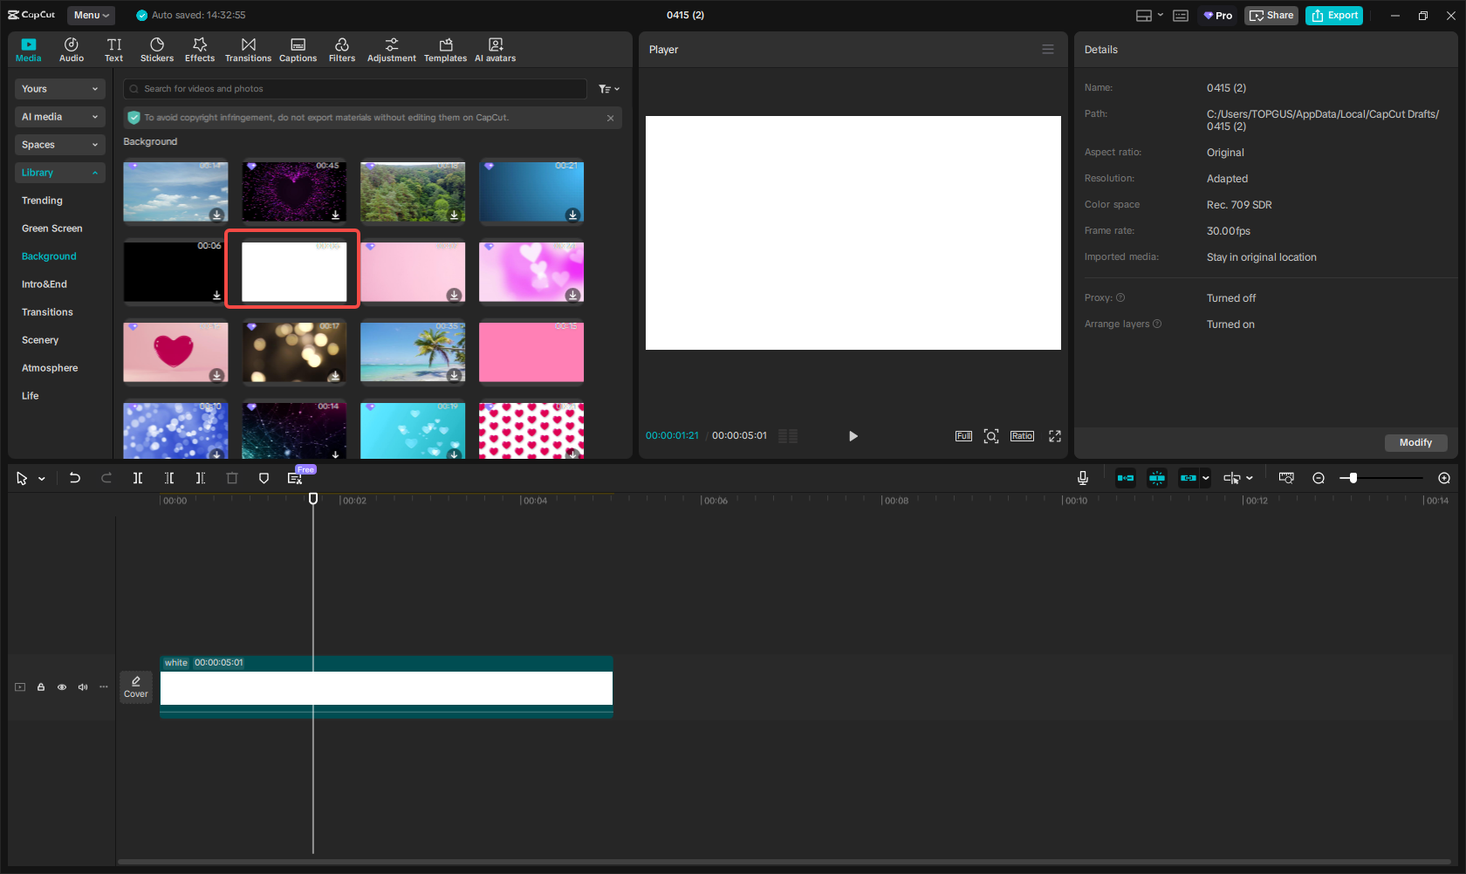The width and height of the screenshot is (1466, 874).
Task: Click the Split clip icon in timeline toolbar
Action: (x=138, y=478)
